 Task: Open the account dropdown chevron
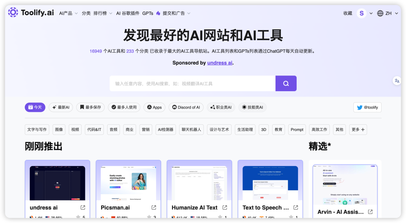pyautogui.click(x=371, y=13)
